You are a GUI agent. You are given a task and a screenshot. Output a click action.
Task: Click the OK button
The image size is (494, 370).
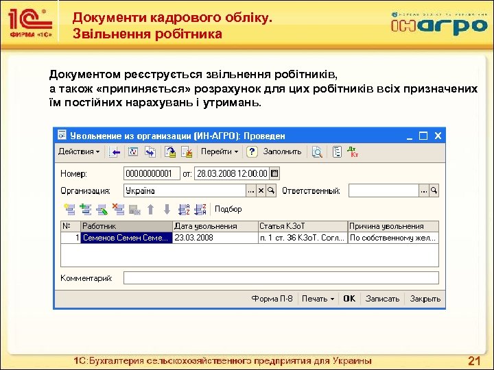click(349, 299)
